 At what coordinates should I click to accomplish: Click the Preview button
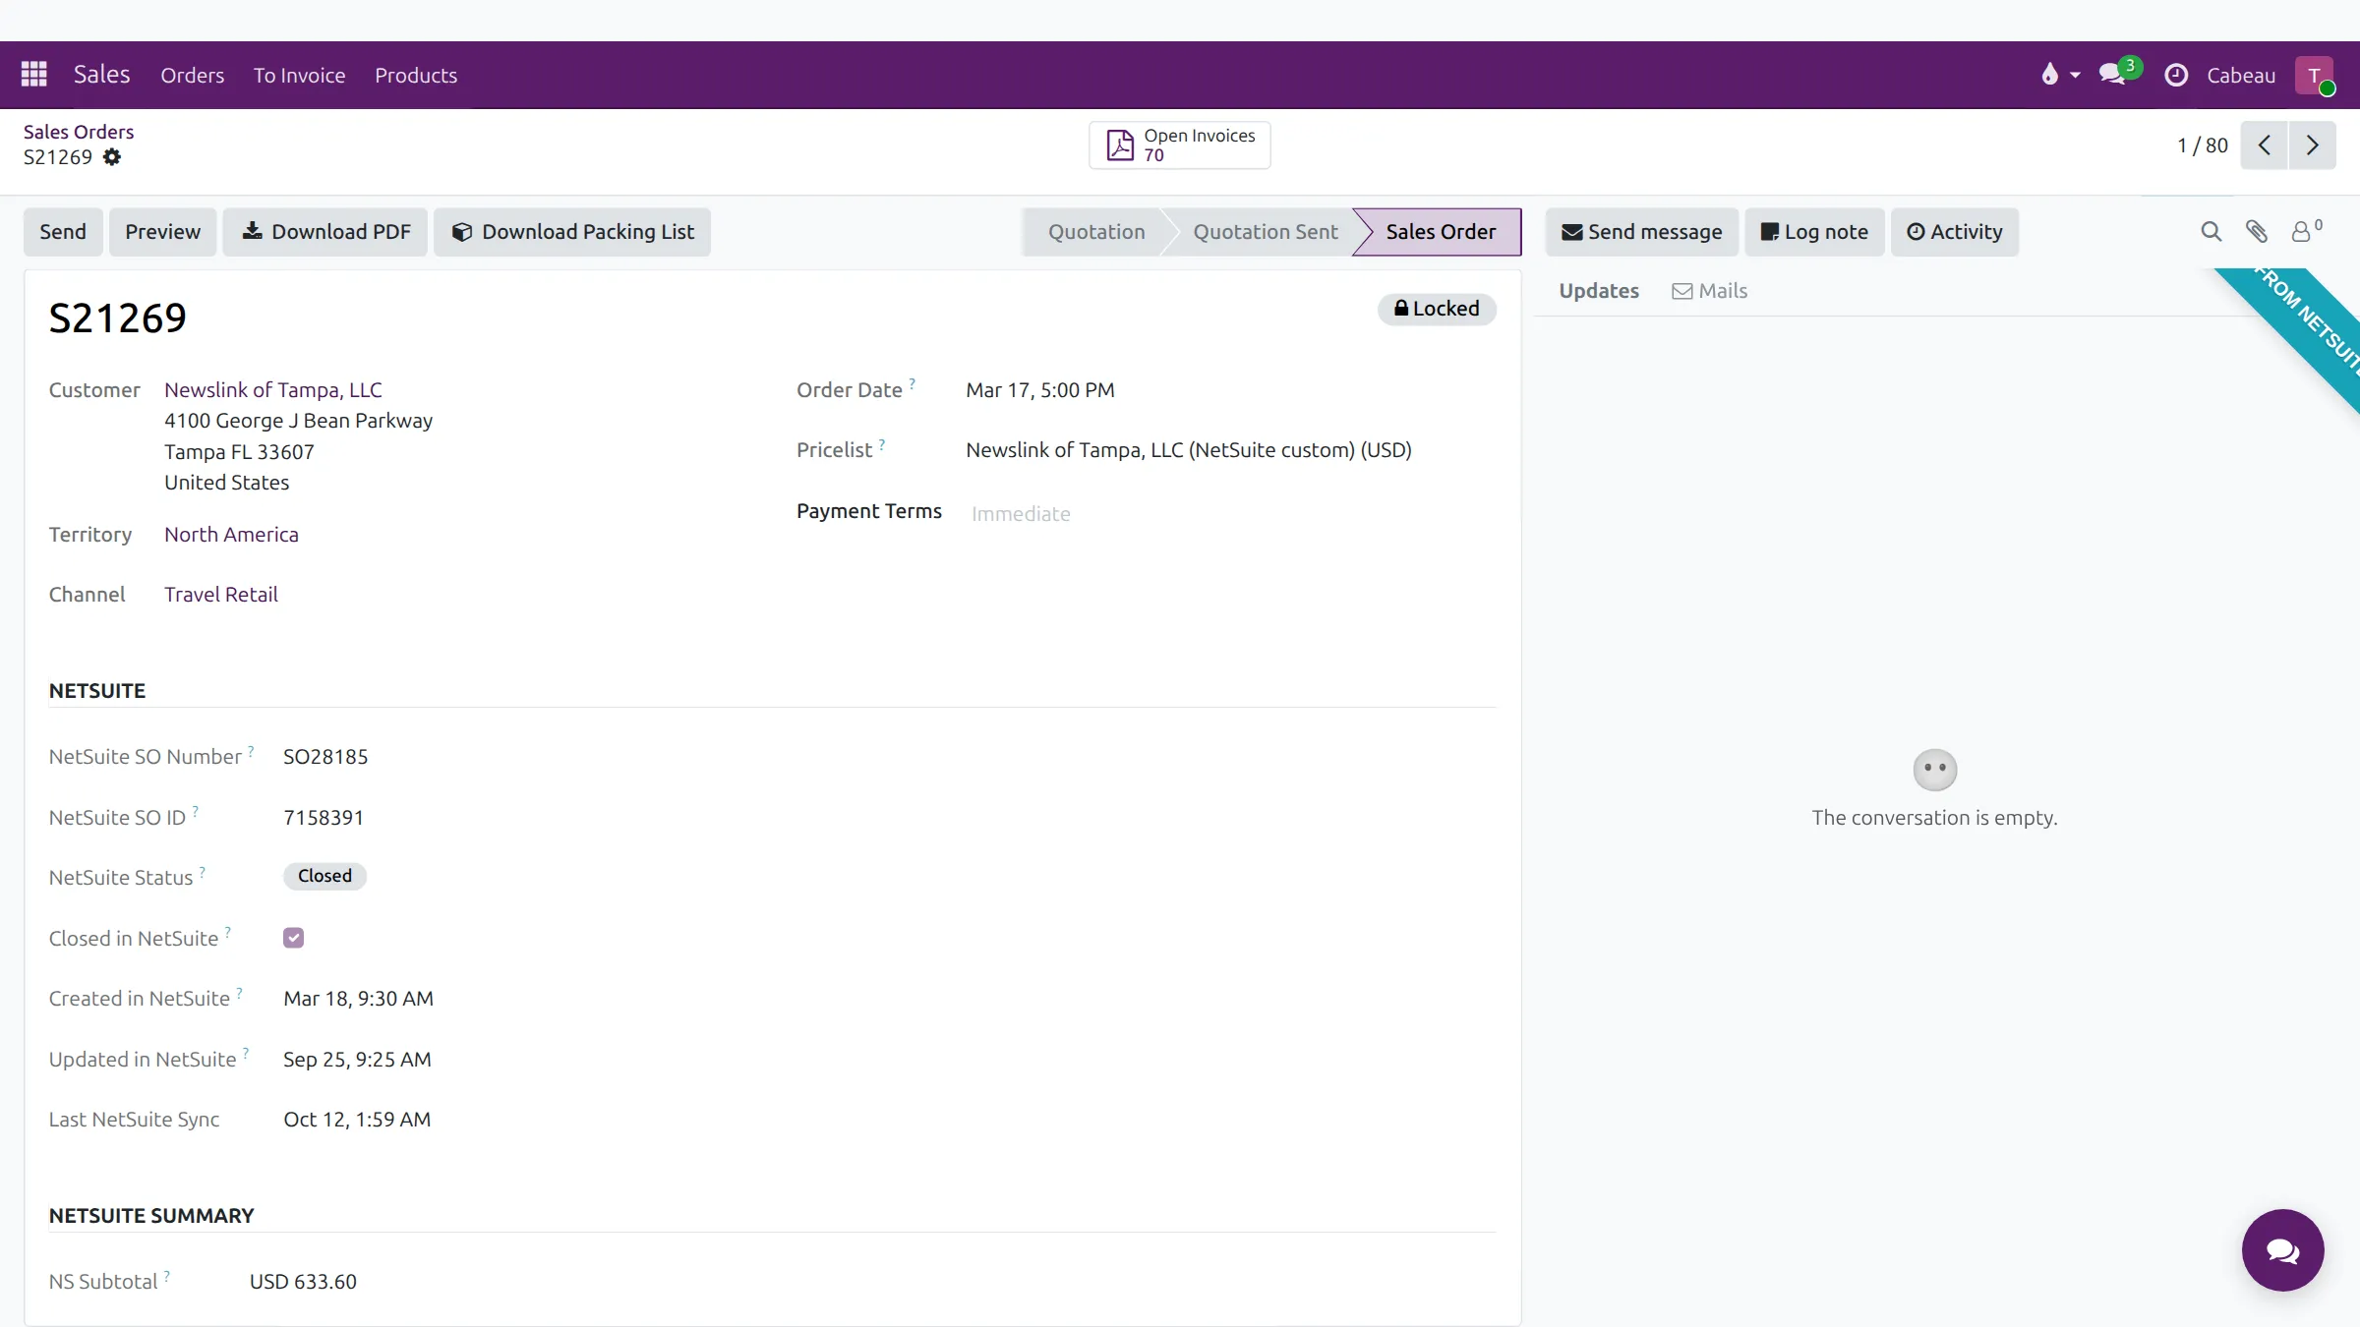point(162,232)
